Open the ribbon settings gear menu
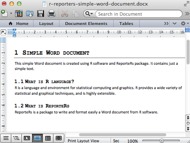Screen dimensions: 190x143 185,24
